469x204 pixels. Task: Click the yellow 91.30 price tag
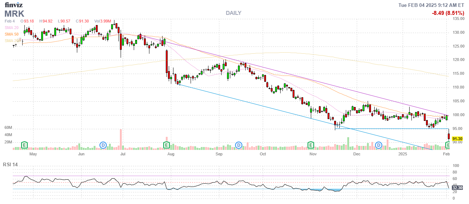(457, 139)
